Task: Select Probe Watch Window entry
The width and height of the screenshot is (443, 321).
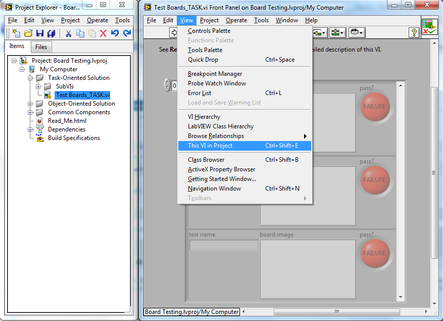Action: (244, 83)
